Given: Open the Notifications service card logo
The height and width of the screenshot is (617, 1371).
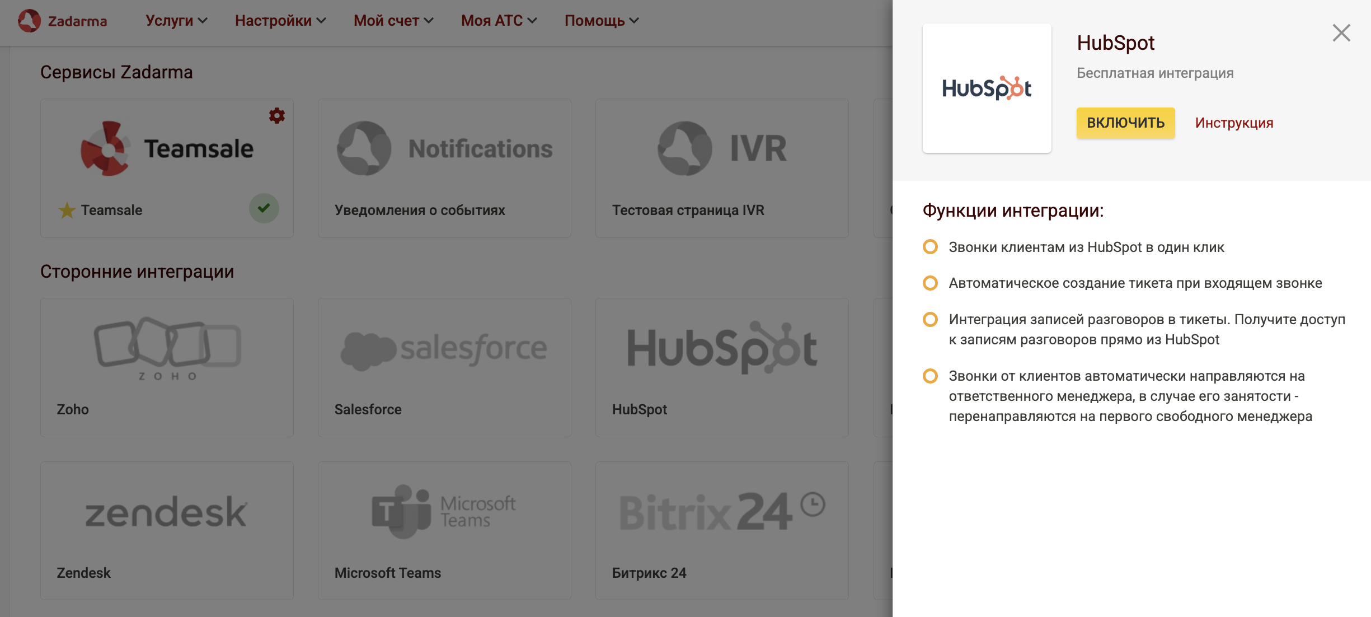Looking at the screenshot, I should 444,148.
